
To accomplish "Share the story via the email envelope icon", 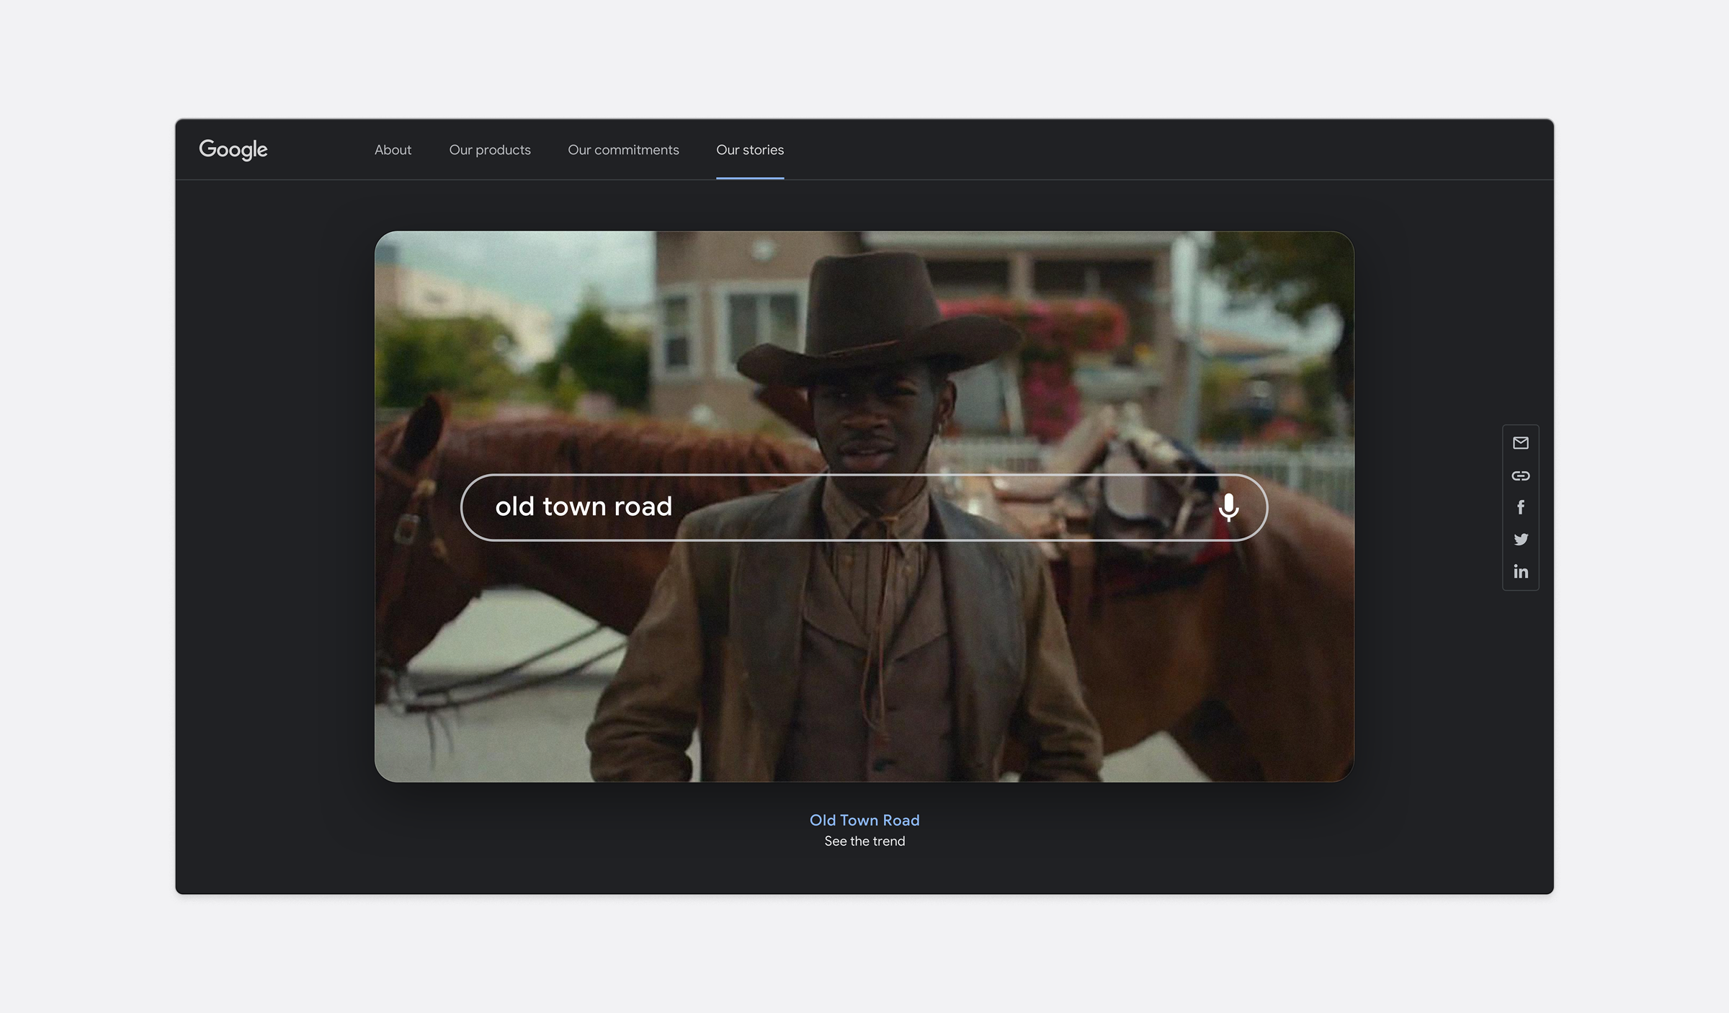I will pyautogui.click(x=1520, y=443).
